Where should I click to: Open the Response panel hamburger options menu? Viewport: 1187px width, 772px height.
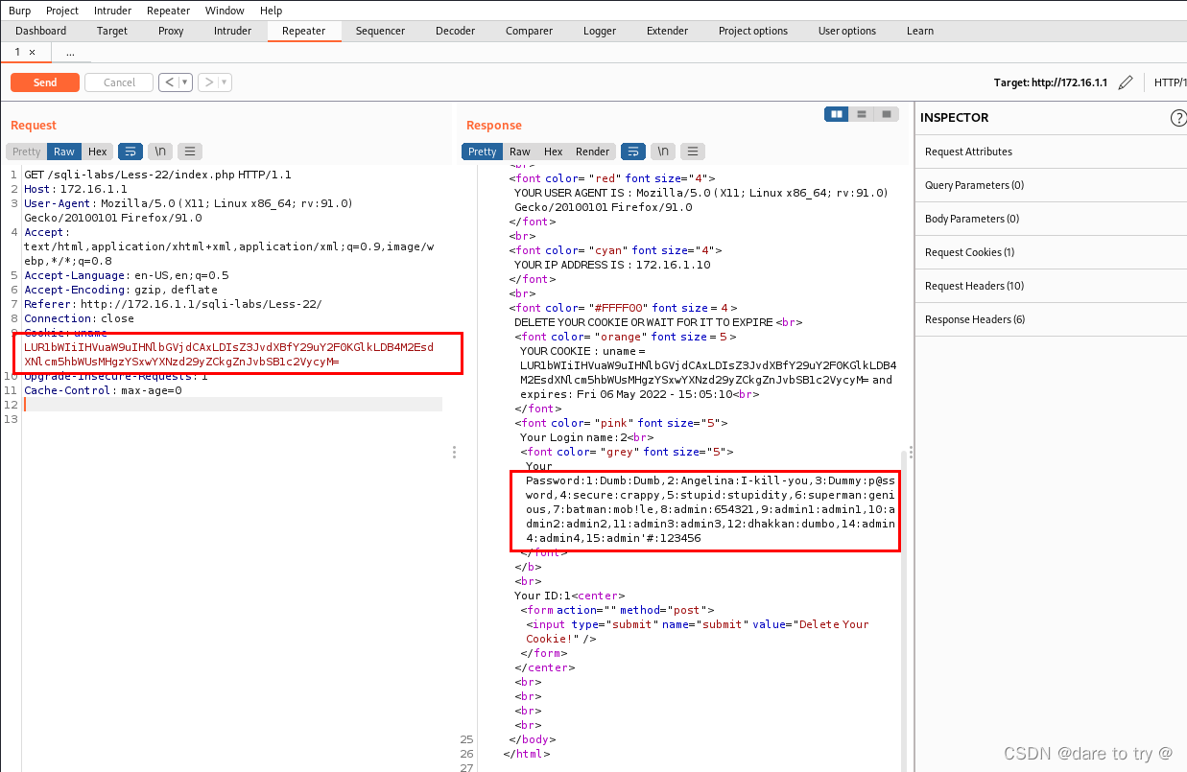tap(693, 152)
